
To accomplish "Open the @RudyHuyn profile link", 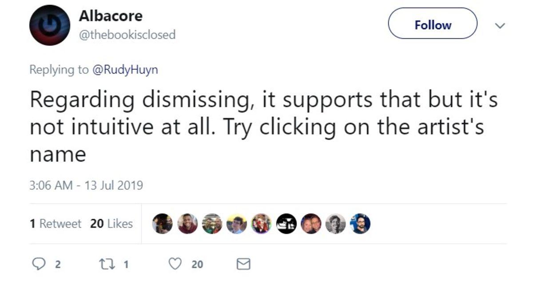I will [124, 70].
